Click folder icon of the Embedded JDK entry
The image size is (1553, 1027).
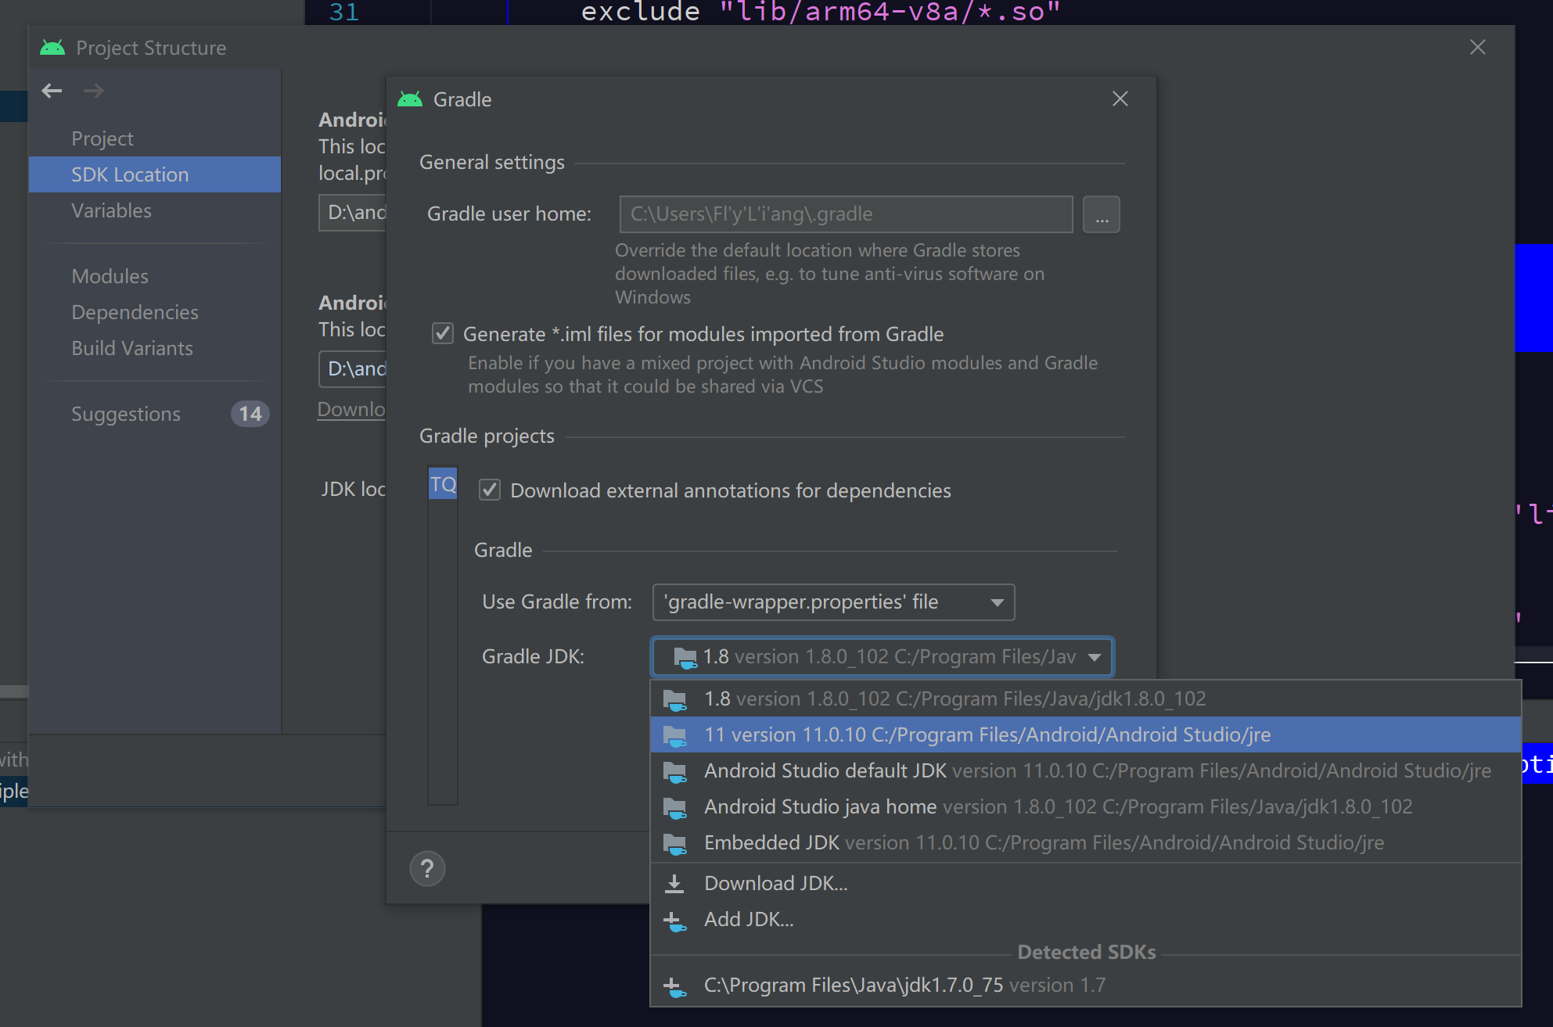pos(675,843)
